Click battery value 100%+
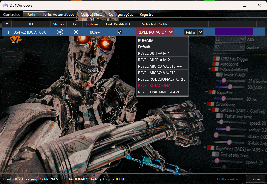 click(94, 32)
